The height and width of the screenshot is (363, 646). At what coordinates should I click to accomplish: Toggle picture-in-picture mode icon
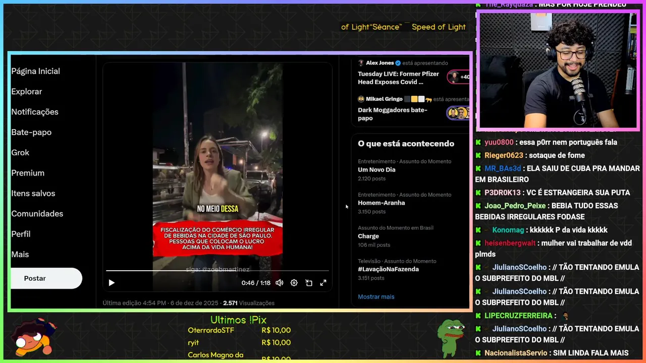(x=308, y=283)
